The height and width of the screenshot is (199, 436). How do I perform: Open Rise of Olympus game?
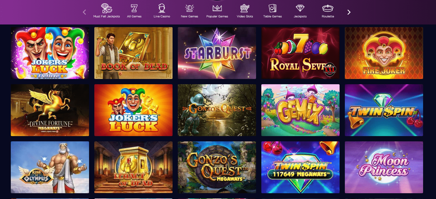50,167
